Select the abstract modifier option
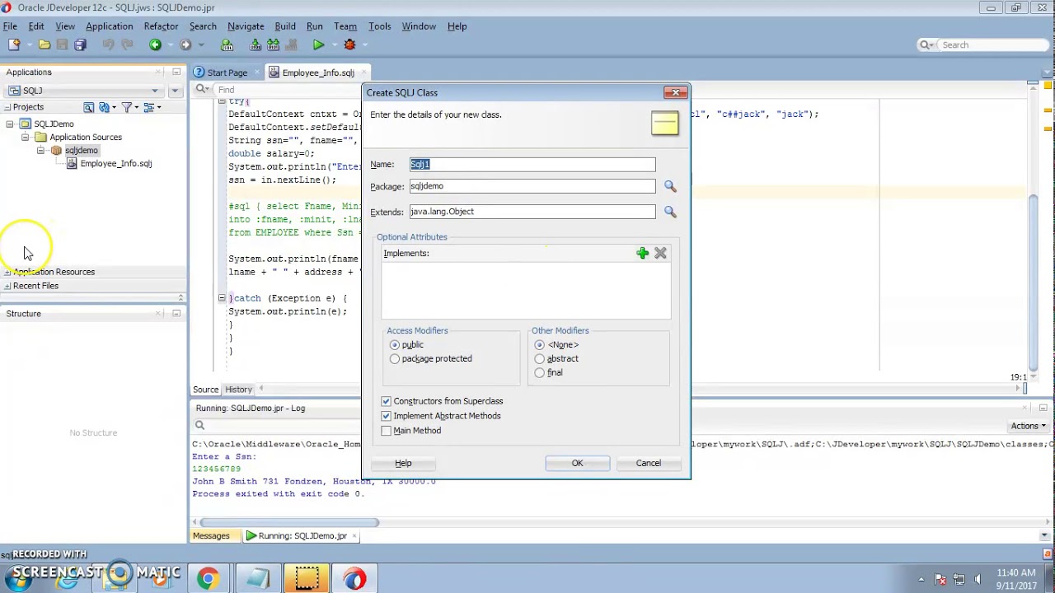 click(x=540, y=359)
